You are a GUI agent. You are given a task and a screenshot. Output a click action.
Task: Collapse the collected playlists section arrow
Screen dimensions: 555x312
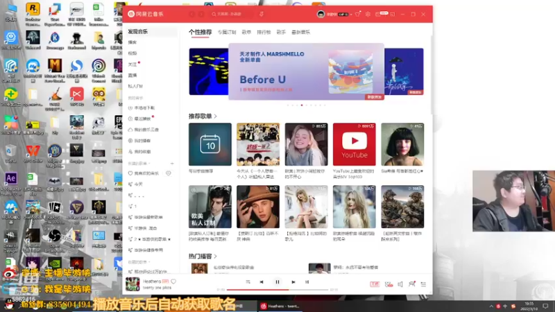149,262
